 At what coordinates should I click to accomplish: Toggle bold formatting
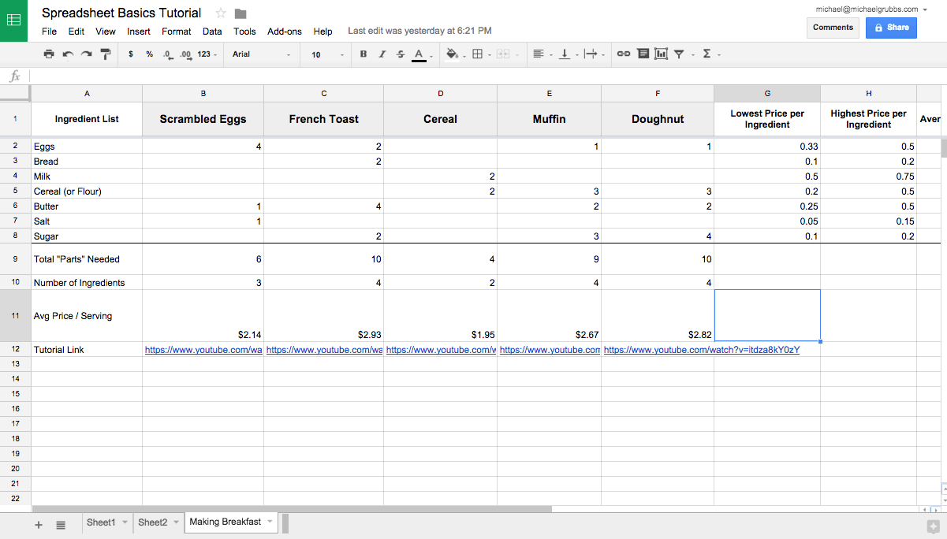(x=363, y=54)
